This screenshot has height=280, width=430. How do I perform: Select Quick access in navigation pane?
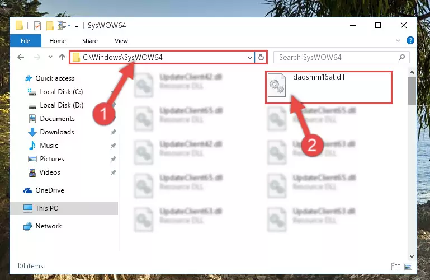(x=55, y=78)
